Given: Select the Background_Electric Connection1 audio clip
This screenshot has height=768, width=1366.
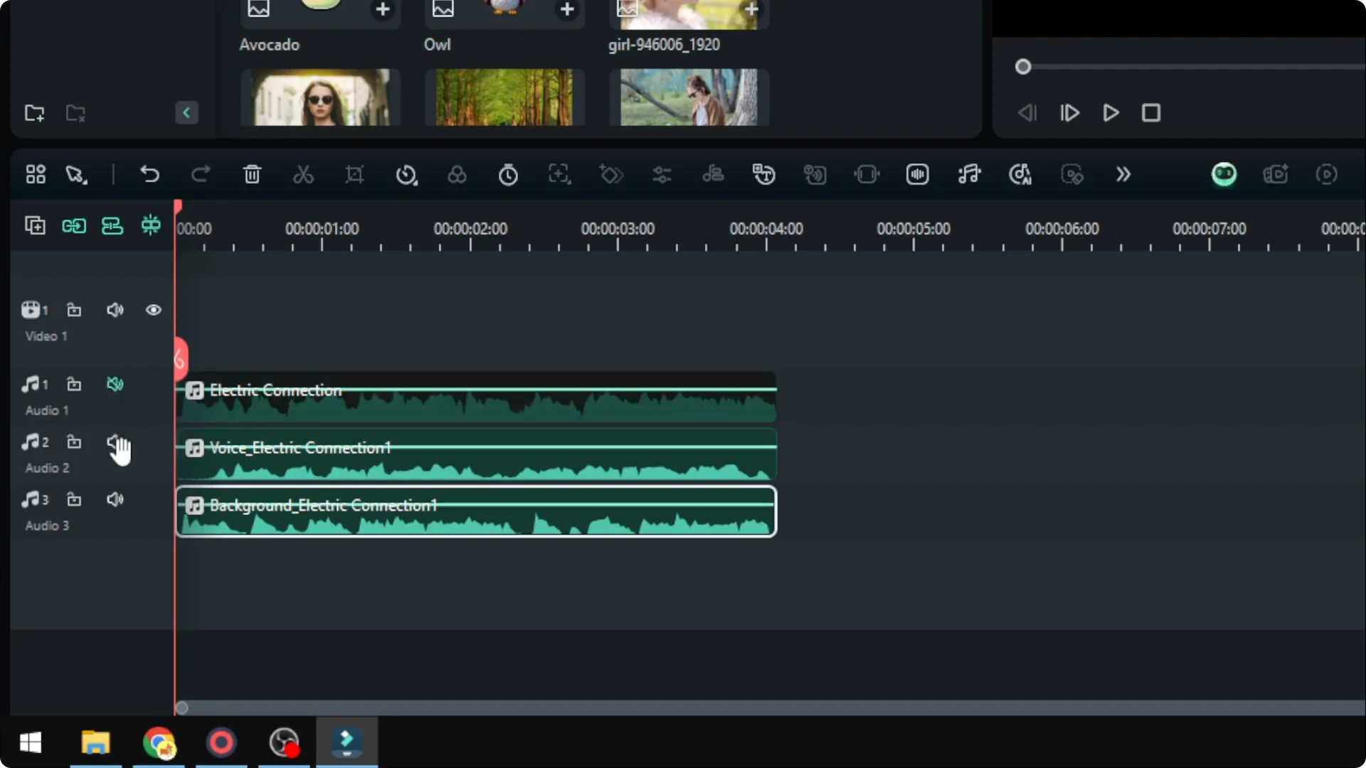Looking at the screenshot, I should coord(475,511).
